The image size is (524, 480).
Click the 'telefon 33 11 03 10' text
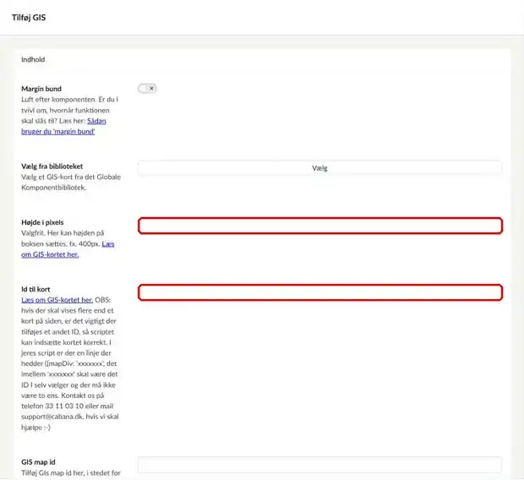point(52,406)
